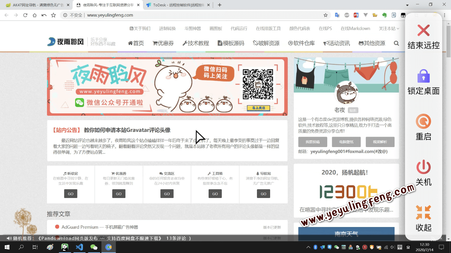Open 斗图神器 top link

(193, 28)
